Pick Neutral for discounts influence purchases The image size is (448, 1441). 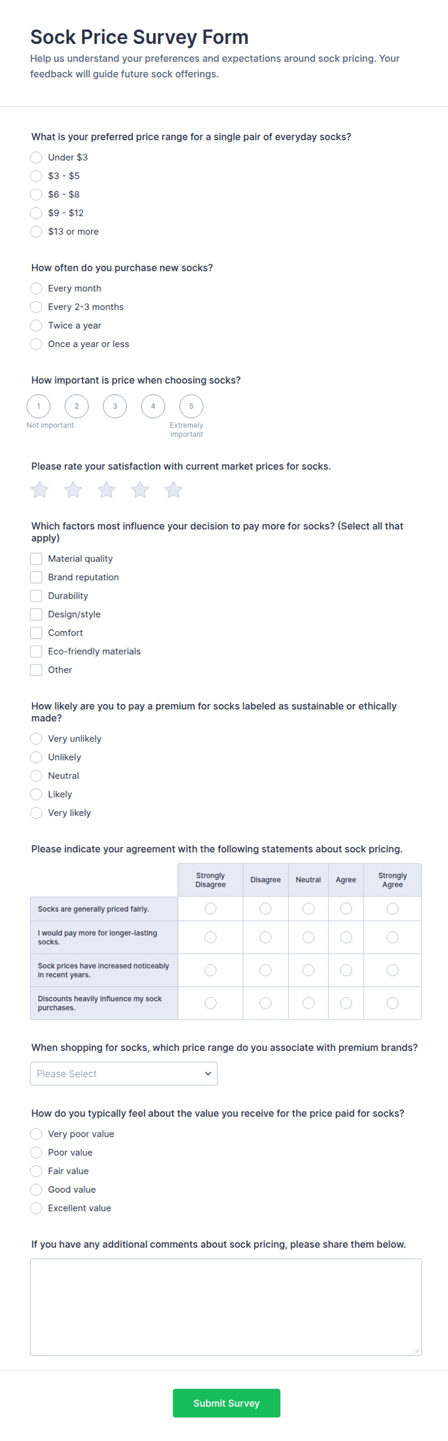coord(308,1003)
